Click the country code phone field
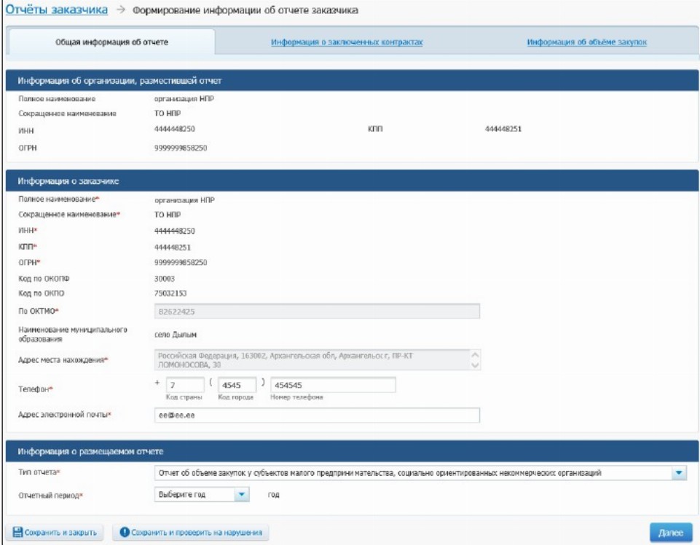This screenshot has height=545, width=700. [x=184, y=385]
